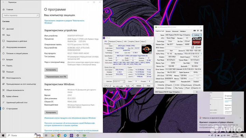Toggle Ray Tracing checkbox in GPU-Z
Viewport: 246px width, 138px height.
pyautogui.click(x=174, y=88)
